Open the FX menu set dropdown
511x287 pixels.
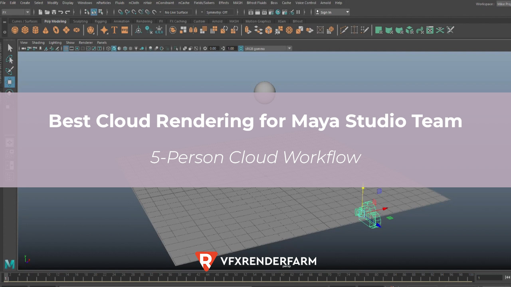tap(16, 12)
